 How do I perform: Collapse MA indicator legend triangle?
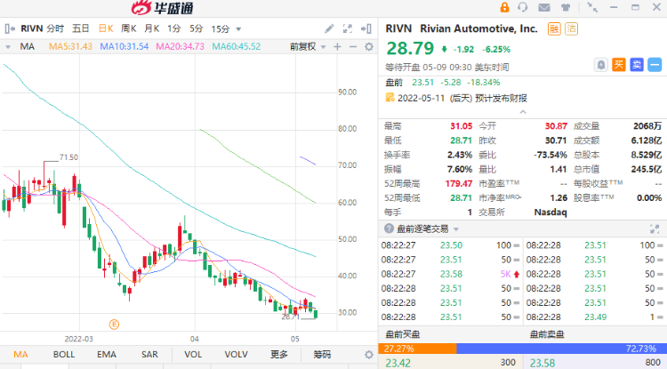pyautogui.click(x=8, y=47)
